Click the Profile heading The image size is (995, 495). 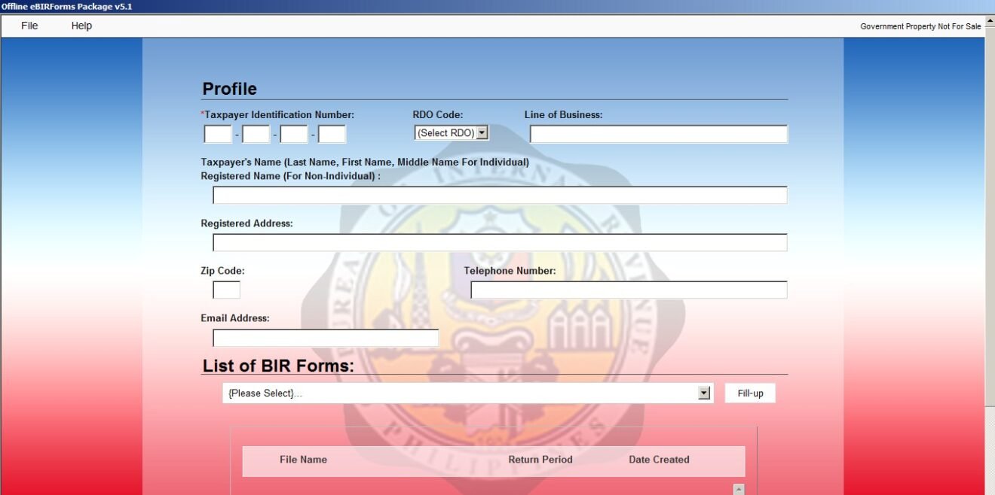coord(229,89)
